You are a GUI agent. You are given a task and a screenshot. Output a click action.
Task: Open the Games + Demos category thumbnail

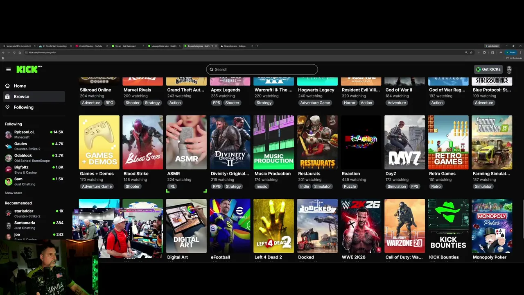[99, 142]
